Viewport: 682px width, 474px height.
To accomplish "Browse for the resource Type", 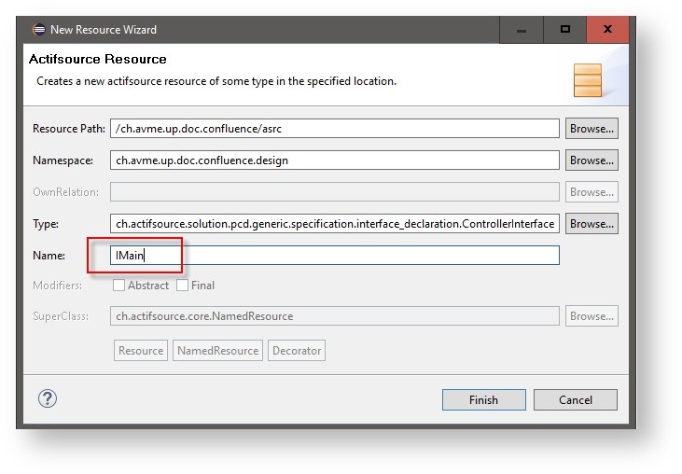I will [592, 224].
